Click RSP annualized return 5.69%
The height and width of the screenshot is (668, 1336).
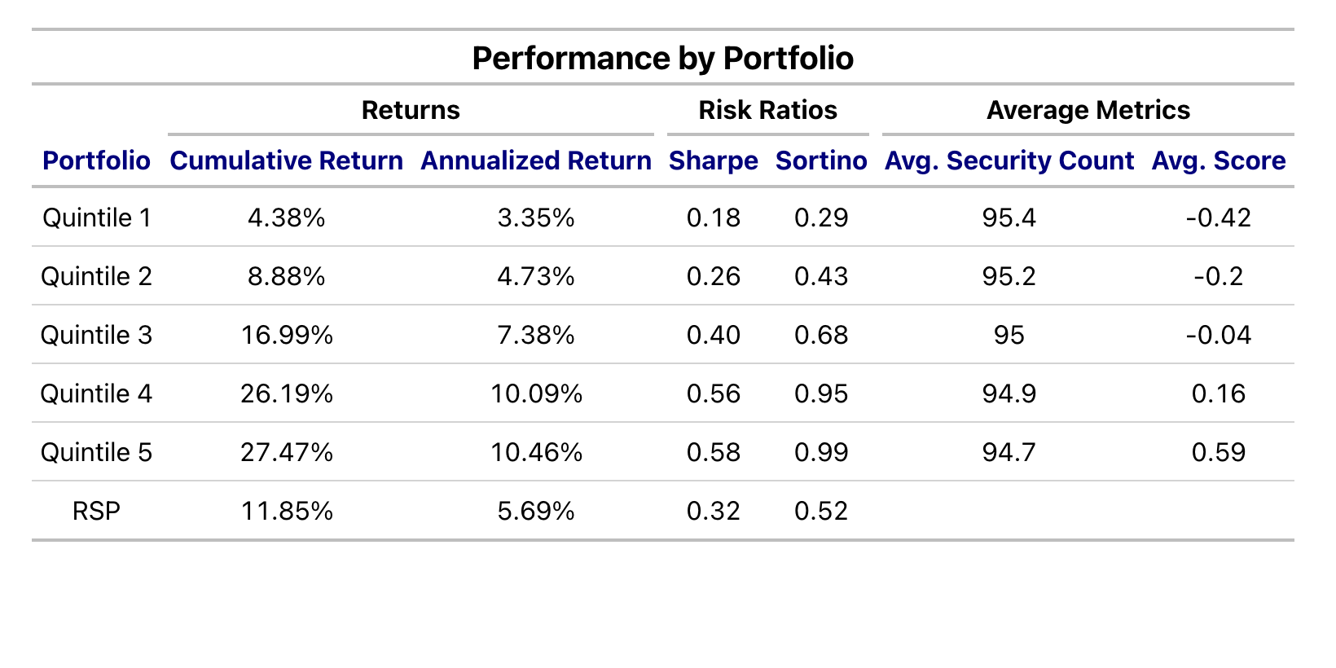(536, 511)
